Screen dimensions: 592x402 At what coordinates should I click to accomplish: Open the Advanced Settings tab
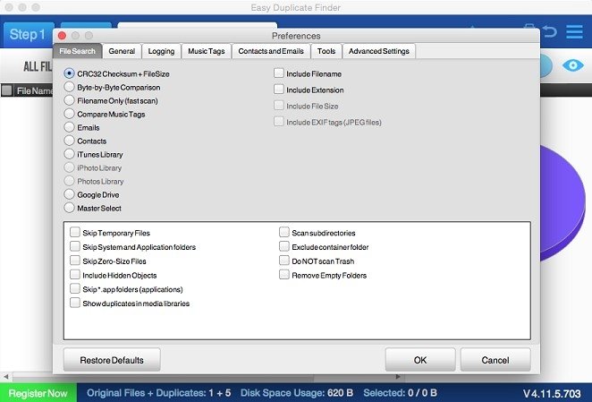point(378,51)
